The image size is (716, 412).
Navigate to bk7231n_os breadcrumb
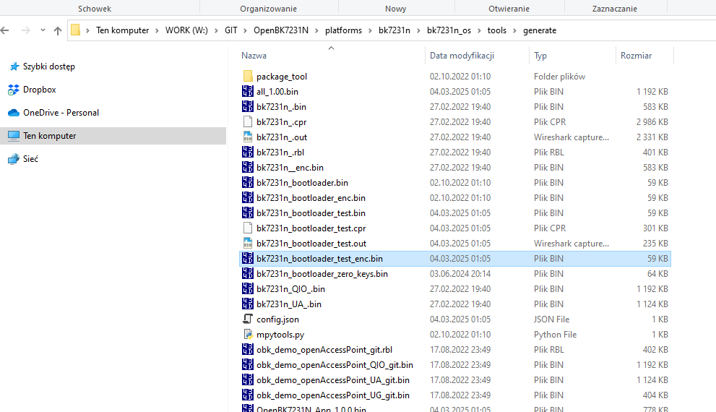click(x=449, y=30)
